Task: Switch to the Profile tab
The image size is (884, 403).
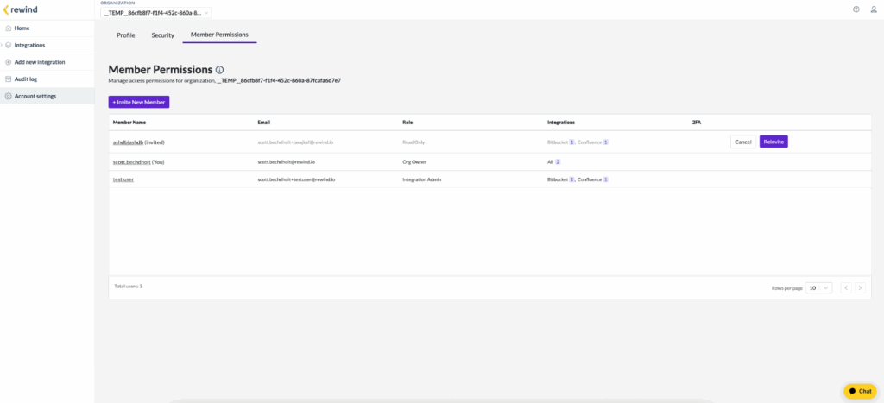Action: (x=126, y=35)
